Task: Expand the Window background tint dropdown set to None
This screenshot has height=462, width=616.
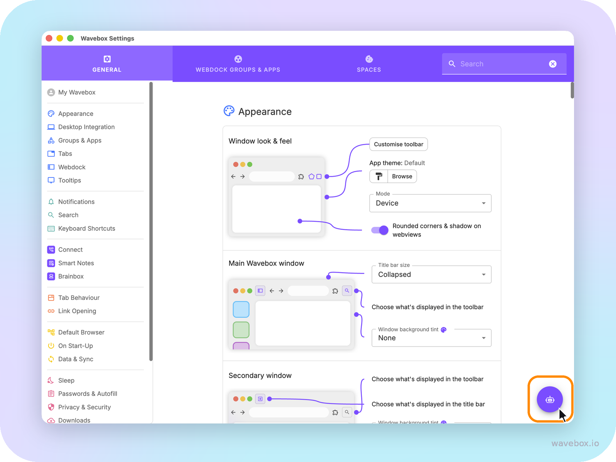Action: (432, 338)
